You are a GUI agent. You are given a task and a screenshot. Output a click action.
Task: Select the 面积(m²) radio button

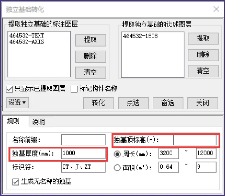tap(117, 167)
